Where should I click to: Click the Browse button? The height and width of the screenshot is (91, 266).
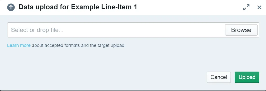(241, 30)
